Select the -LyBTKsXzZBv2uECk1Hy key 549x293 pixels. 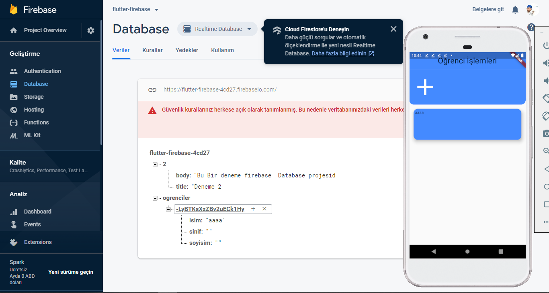(210, 209)
